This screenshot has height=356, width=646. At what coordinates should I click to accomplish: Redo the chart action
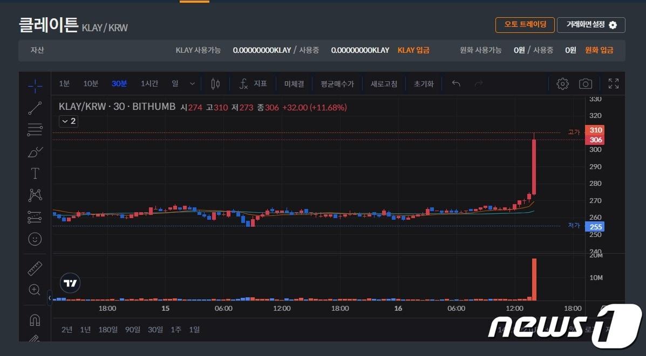pos(479,84)
